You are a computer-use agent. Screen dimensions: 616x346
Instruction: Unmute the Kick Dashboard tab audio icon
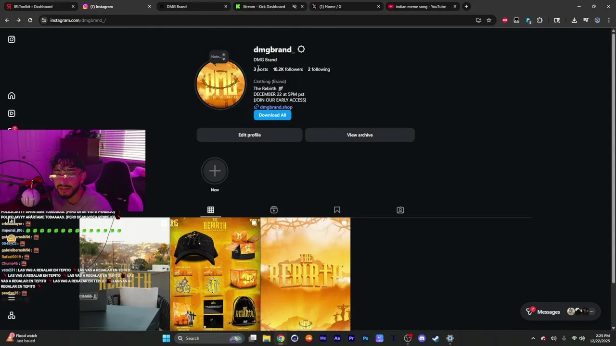tap(294, 7)
